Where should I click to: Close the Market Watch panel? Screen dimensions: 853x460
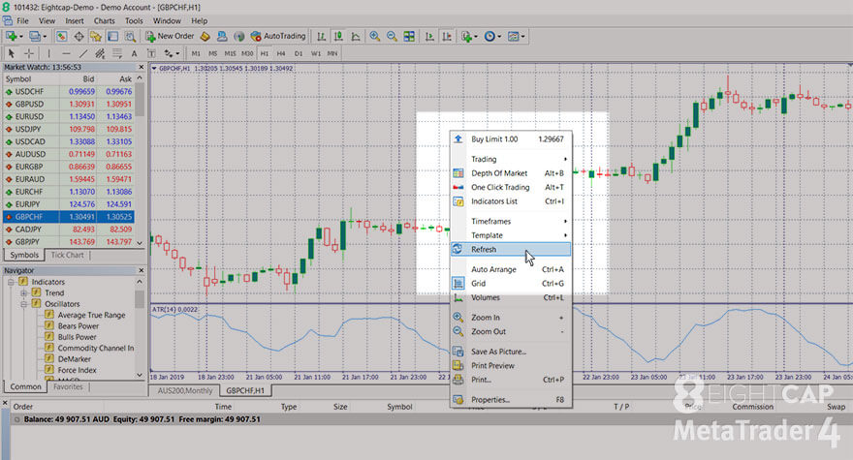[x=141, y=67]
